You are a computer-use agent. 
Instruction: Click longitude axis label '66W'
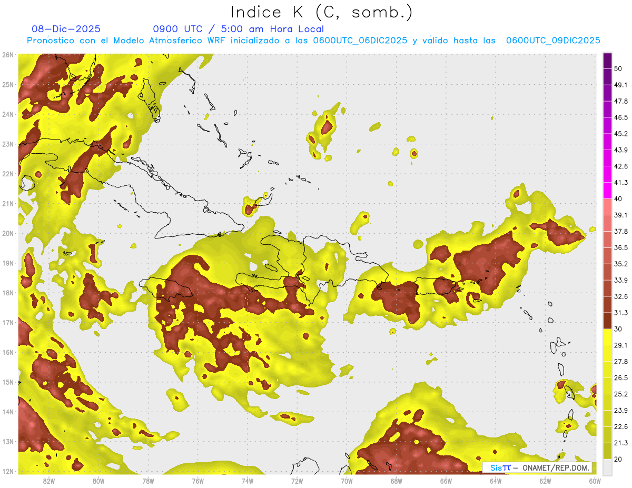point(446,481)
